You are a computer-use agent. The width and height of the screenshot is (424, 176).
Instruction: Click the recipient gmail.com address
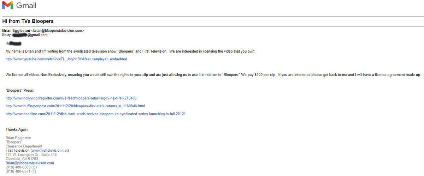point(30,35)
